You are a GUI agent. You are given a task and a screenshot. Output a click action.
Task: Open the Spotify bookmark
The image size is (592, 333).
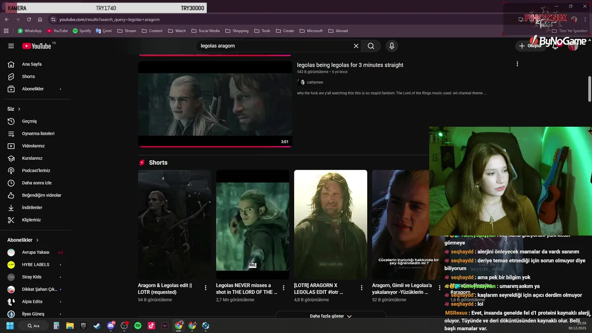tap(82, 31)
